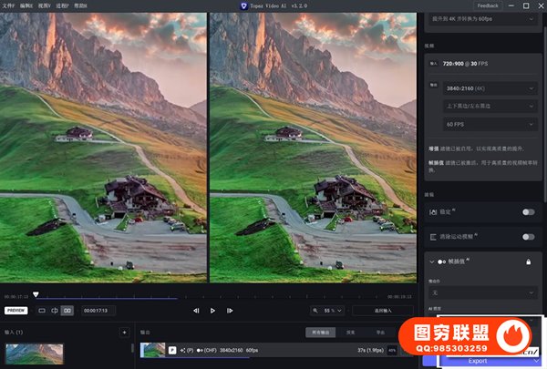Select the split view layout icon
This screenshot has width=547, height=369.
(55, 311)
